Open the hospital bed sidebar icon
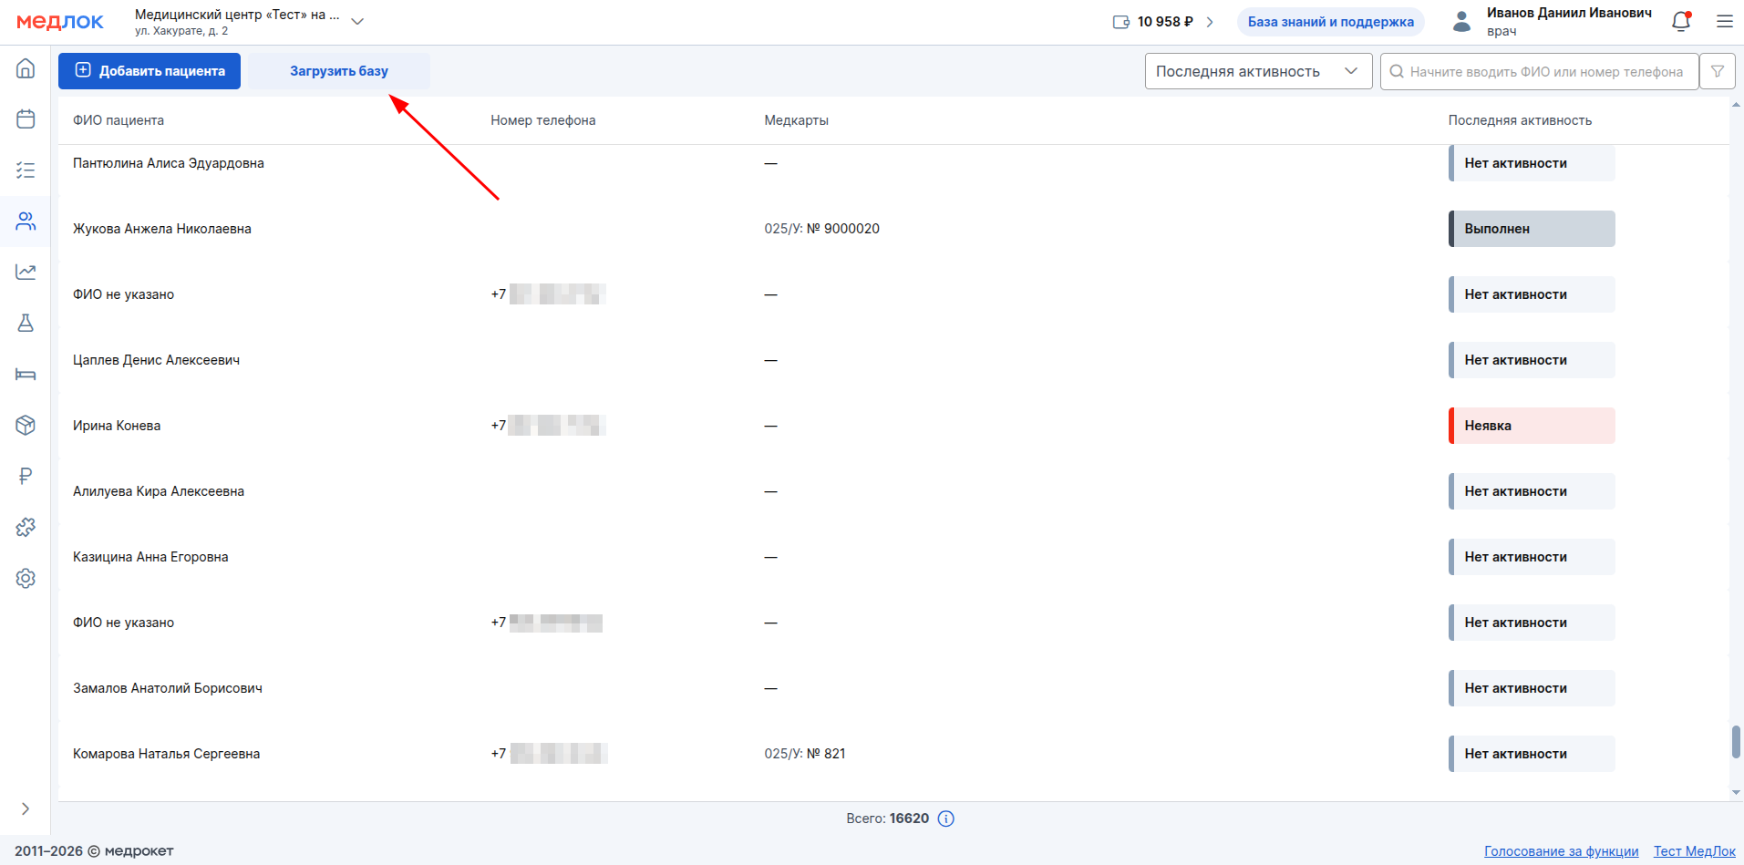 click(26, 374)
